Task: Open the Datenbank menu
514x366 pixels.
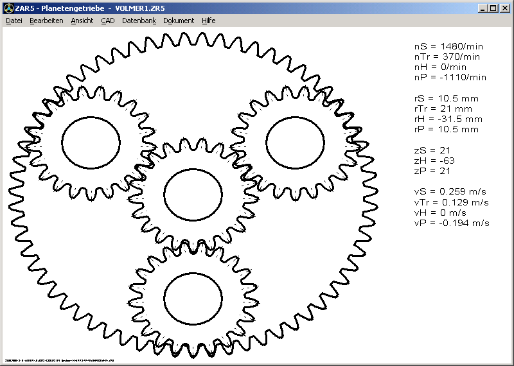Action: 139,21
